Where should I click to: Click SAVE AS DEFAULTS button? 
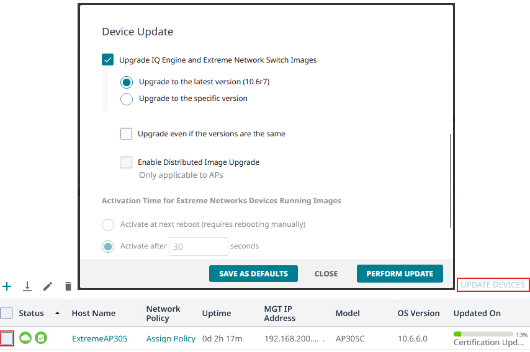(253, 273)
